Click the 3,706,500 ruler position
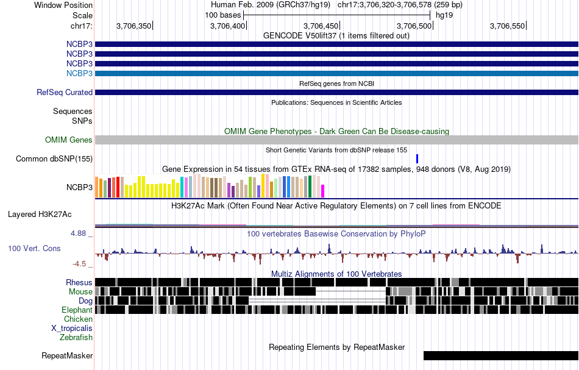Image resolution: width=579 pixels, height=370 pixels. point(414,26)
